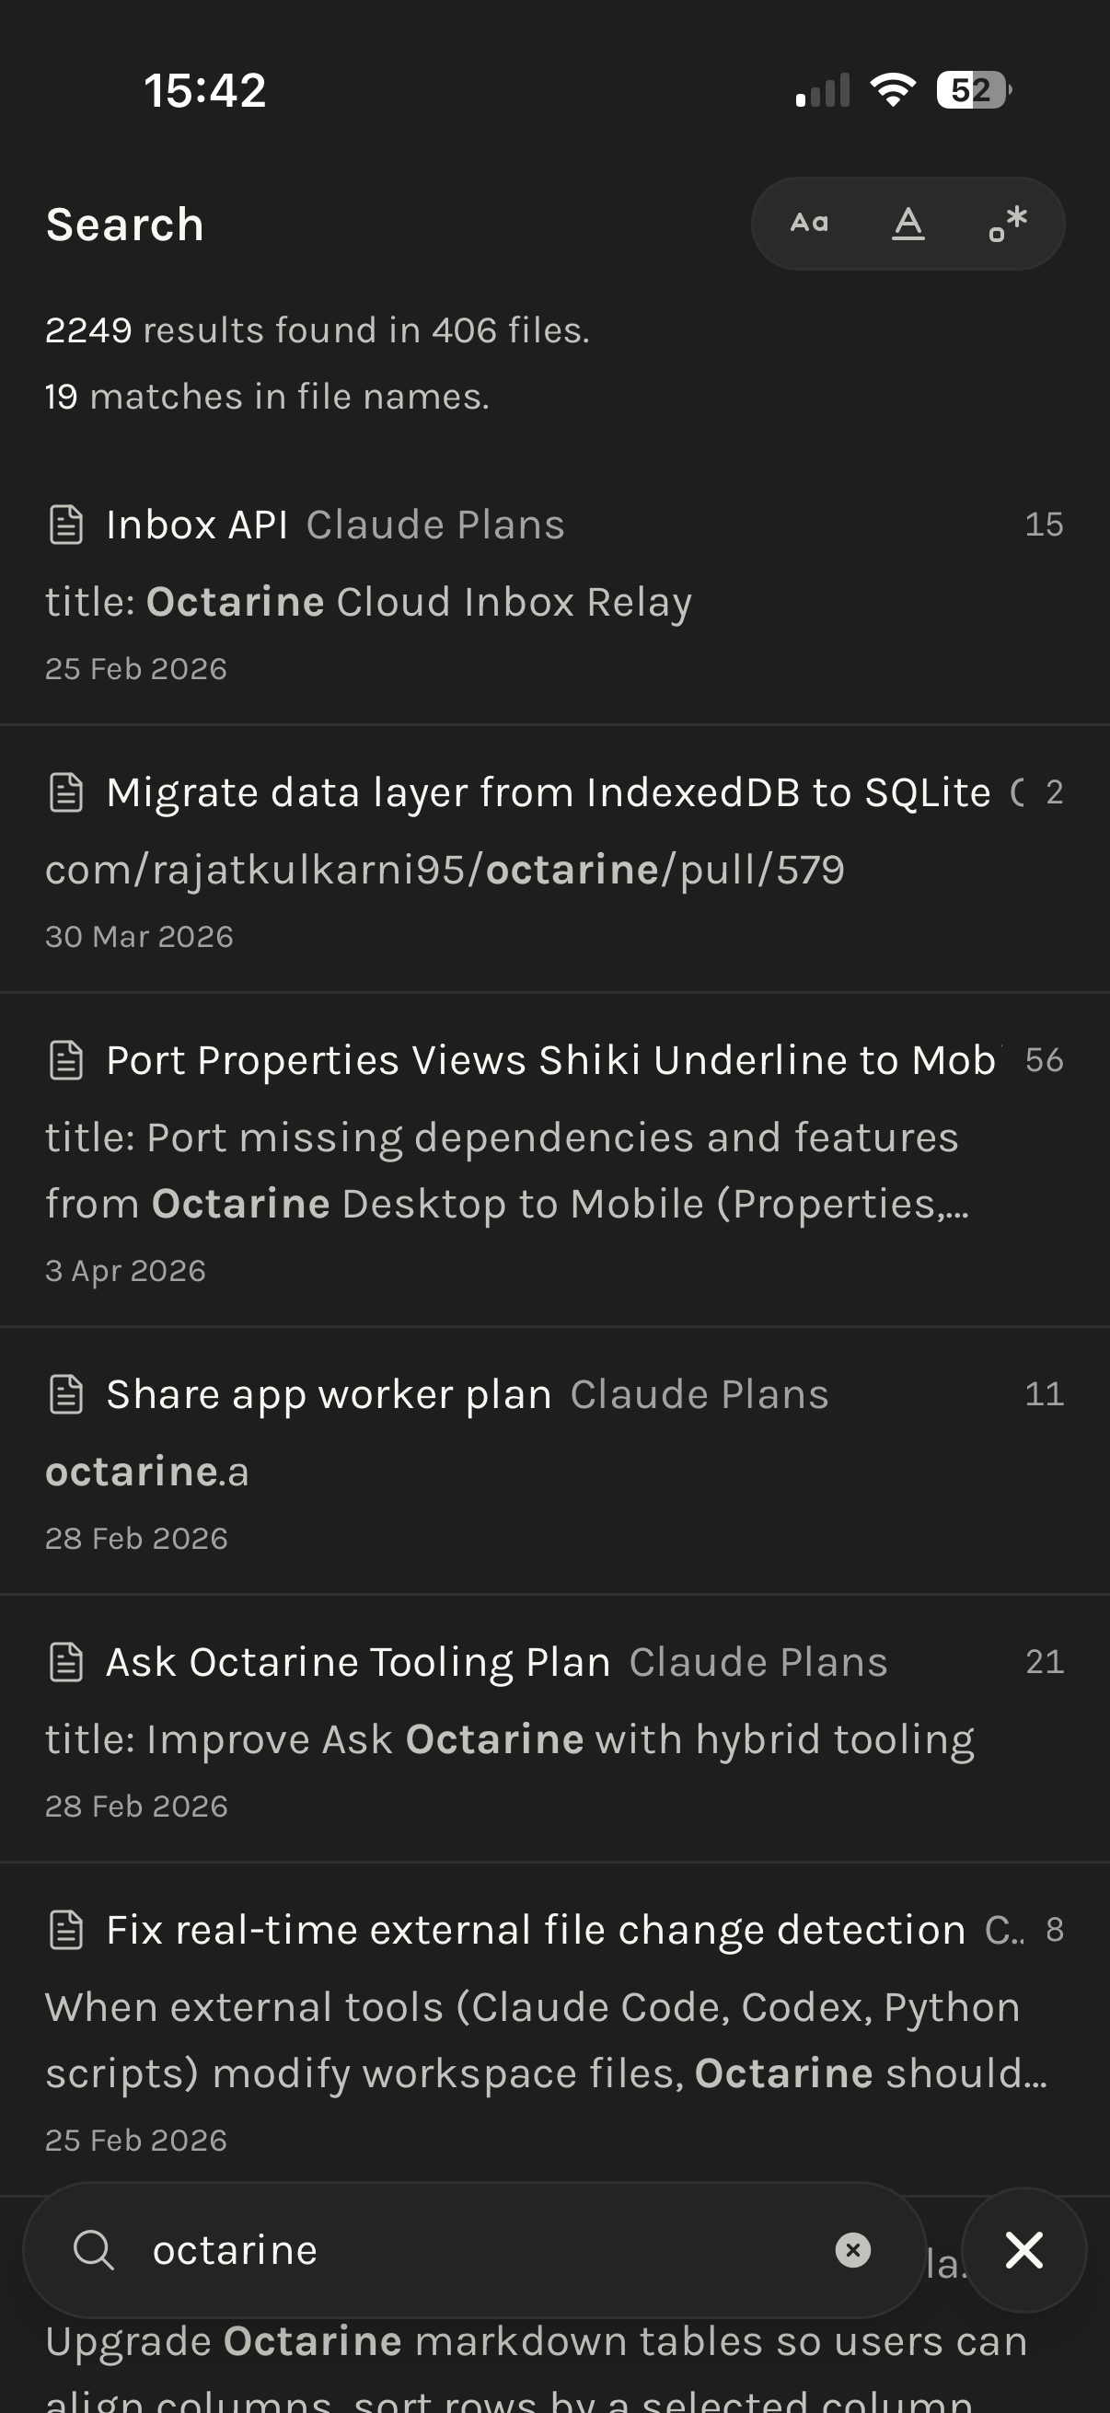This screenshot has height=2413, width=1110.
Task: Toggle regular expression search option
Action: point(1008,224)
